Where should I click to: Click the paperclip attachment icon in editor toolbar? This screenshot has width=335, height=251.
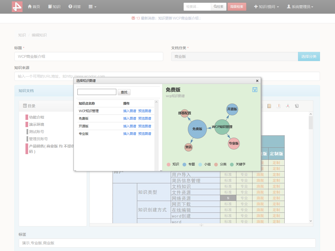[278, 106]
